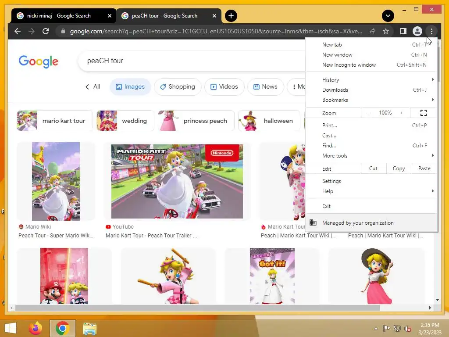Click Copy in the Edit row
Screen dimensions: 449x337
[x=399, y=168]
